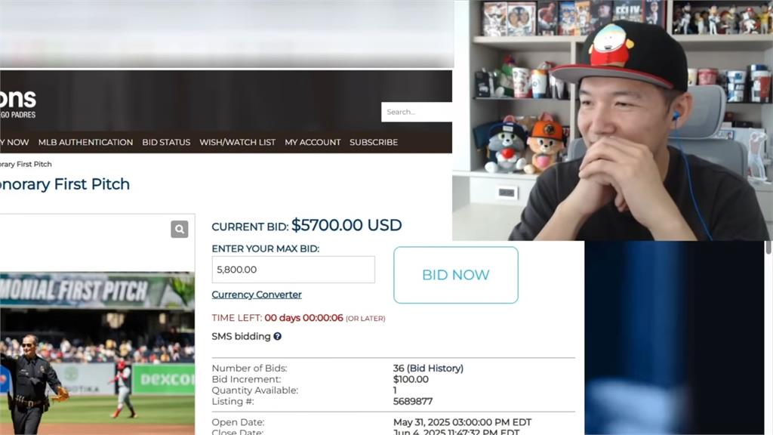773x435 pixels.
Task: Click the webcam overlay of the streamer
Action: [x=612, y=120]
